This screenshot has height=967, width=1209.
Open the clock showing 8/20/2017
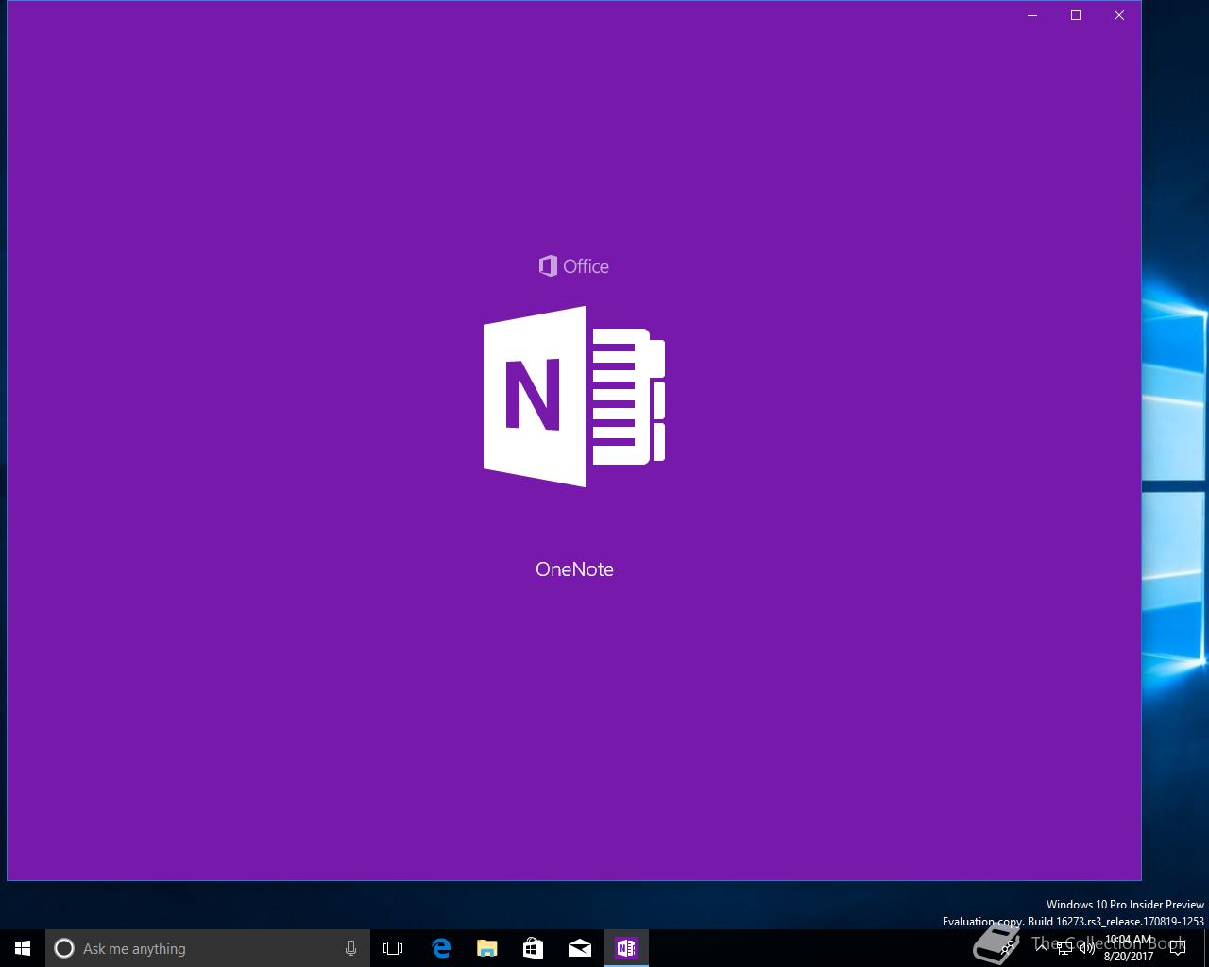click(x=1129, y=948)
